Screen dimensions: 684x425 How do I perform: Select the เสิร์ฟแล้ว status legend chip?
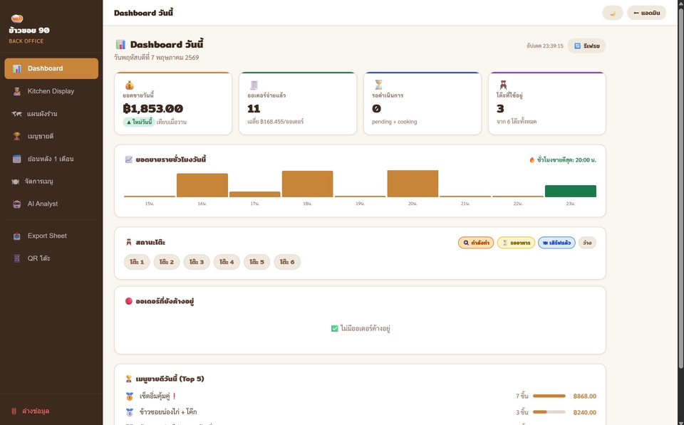[556, 243]
